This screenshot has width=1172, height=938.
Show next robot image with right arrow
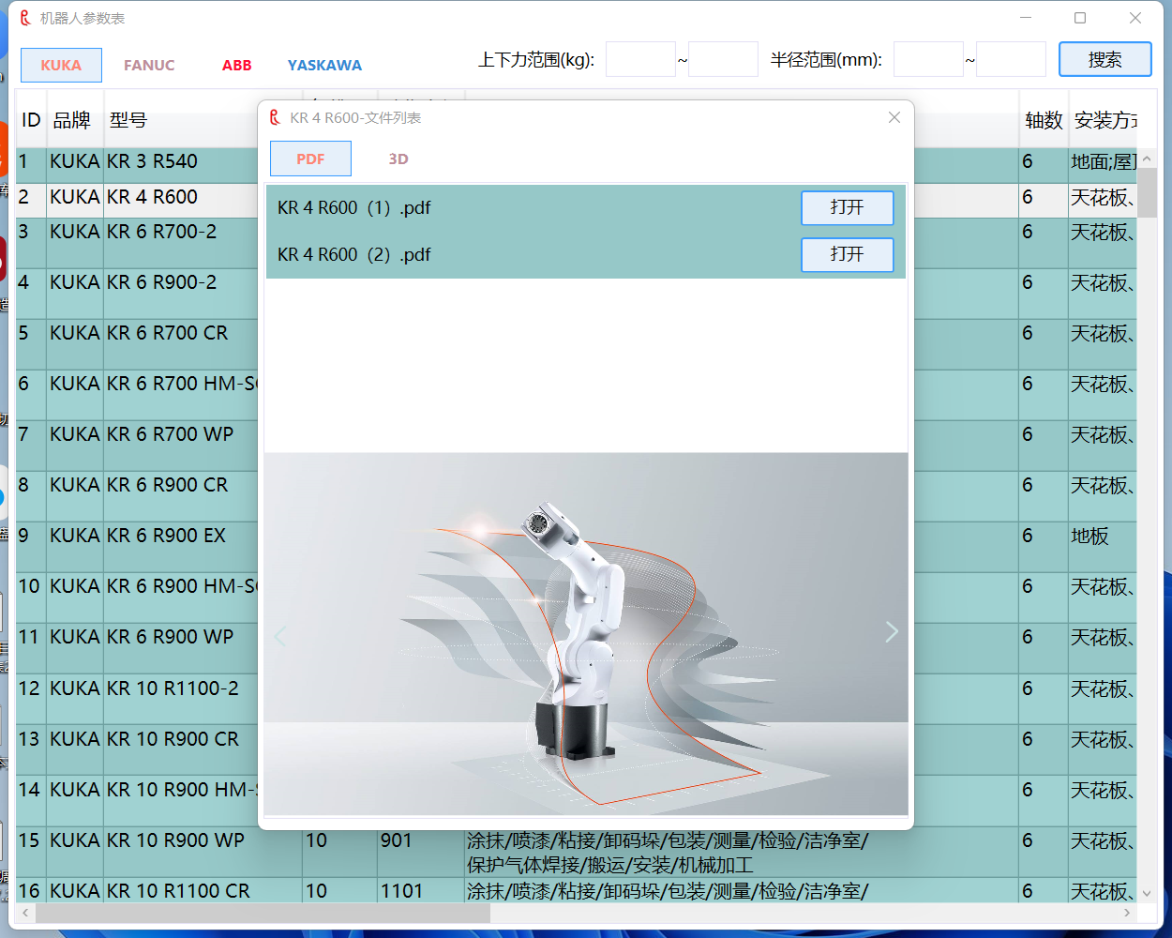tap(892, 632)
